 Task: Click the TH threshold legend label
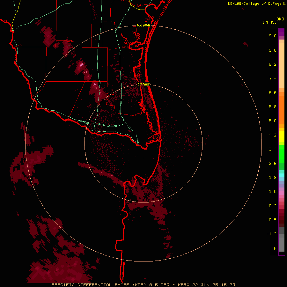274,248
